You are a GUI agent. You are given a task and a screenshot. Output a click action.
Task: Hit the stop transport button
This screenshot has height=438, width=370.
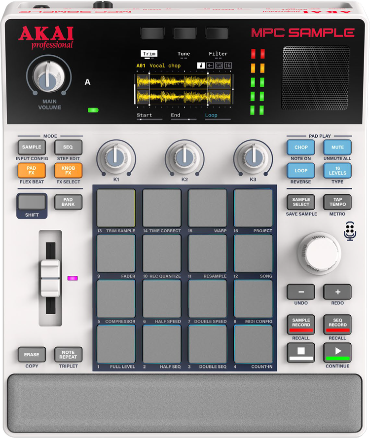(x=301, y=352)
